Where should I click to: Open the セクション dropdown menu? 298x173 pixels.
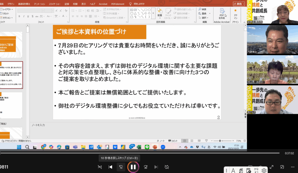pyautogui.click(x=7, y=17)
